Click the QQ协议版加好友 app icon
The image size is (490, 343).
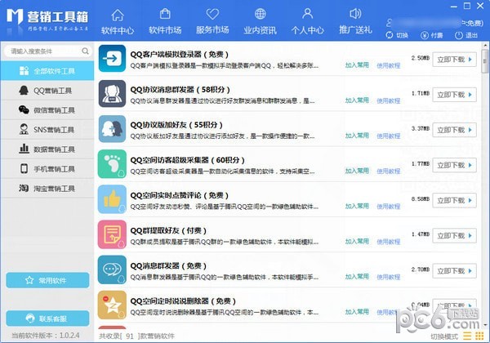112,129
